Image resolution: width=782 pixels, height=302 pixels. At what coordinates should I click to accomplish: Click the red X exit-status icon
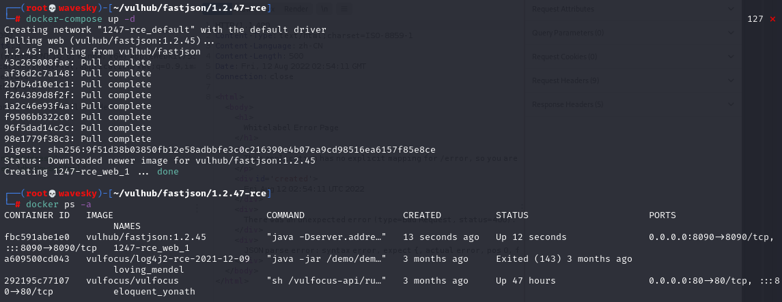(x=772, y=19)
